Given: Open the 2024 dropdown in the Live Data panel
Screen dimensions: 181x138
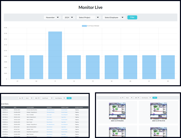Looking at the screenshot, I should [37, 98].
